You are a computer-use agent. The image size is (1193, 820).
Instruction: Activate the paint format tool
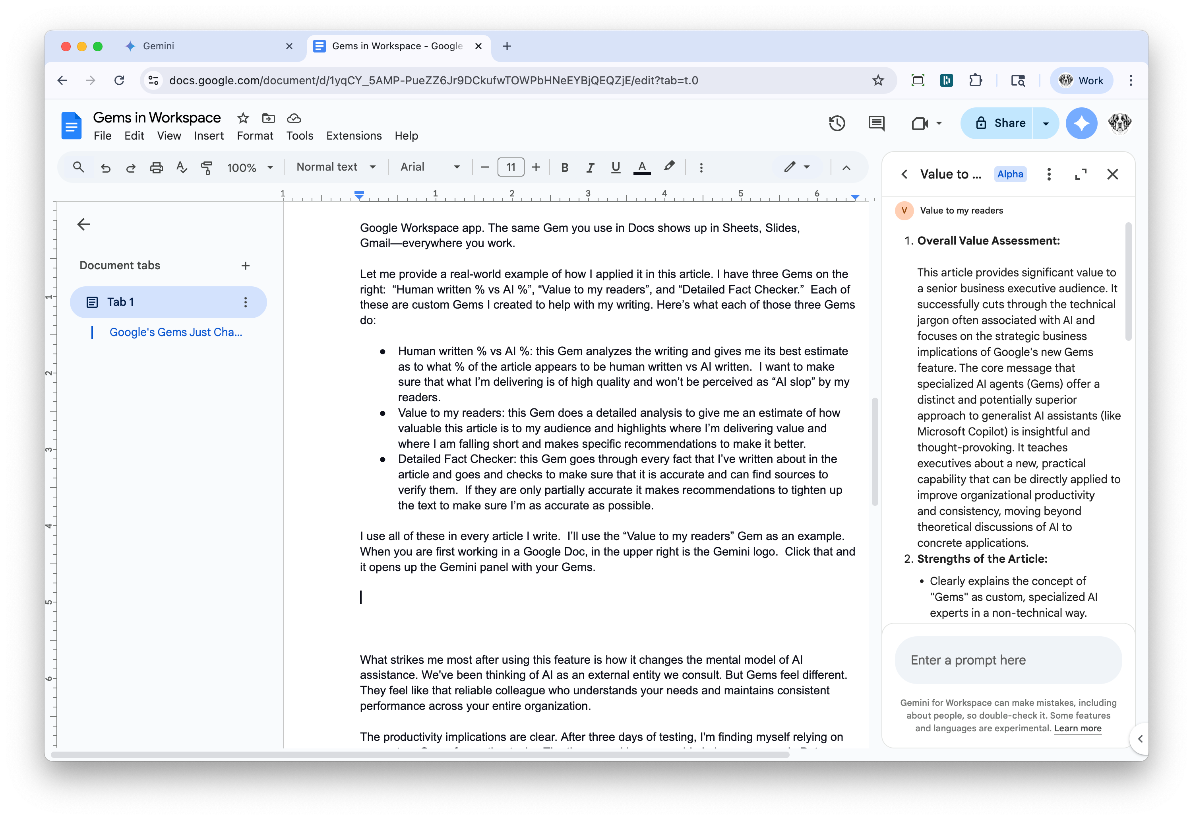[206, 167]
